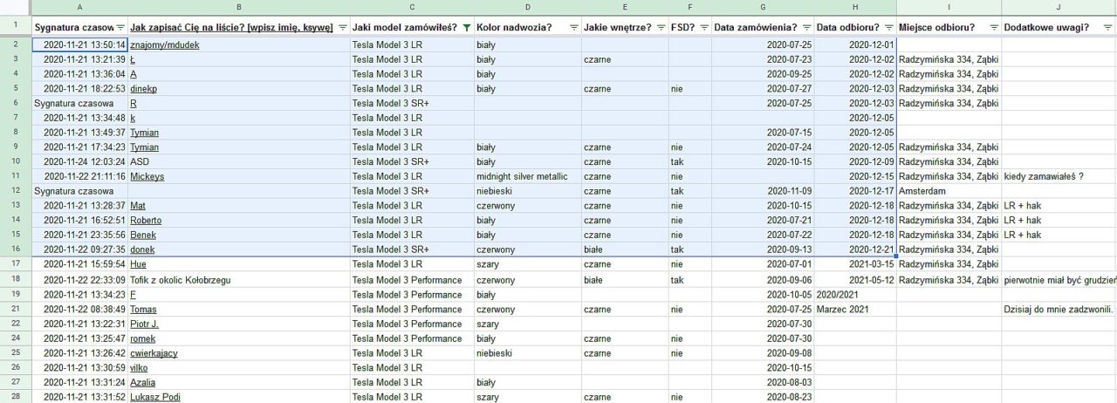This screenshot has height=403, width=1117.
Task: Open the active filter on 'Jaki model zamówiłeś?' column
Action: point(467,28)
